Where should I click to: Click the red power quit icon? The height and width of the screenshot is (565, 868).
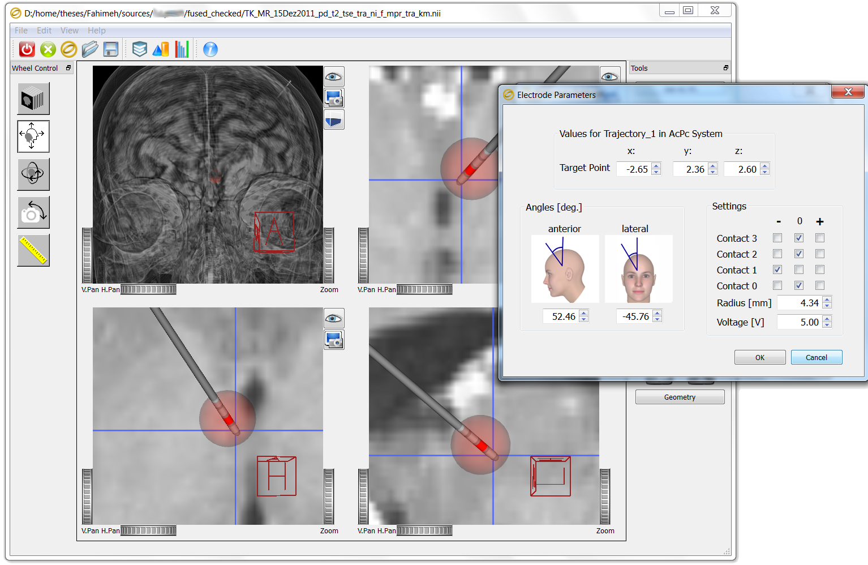(x=27, y=49)
